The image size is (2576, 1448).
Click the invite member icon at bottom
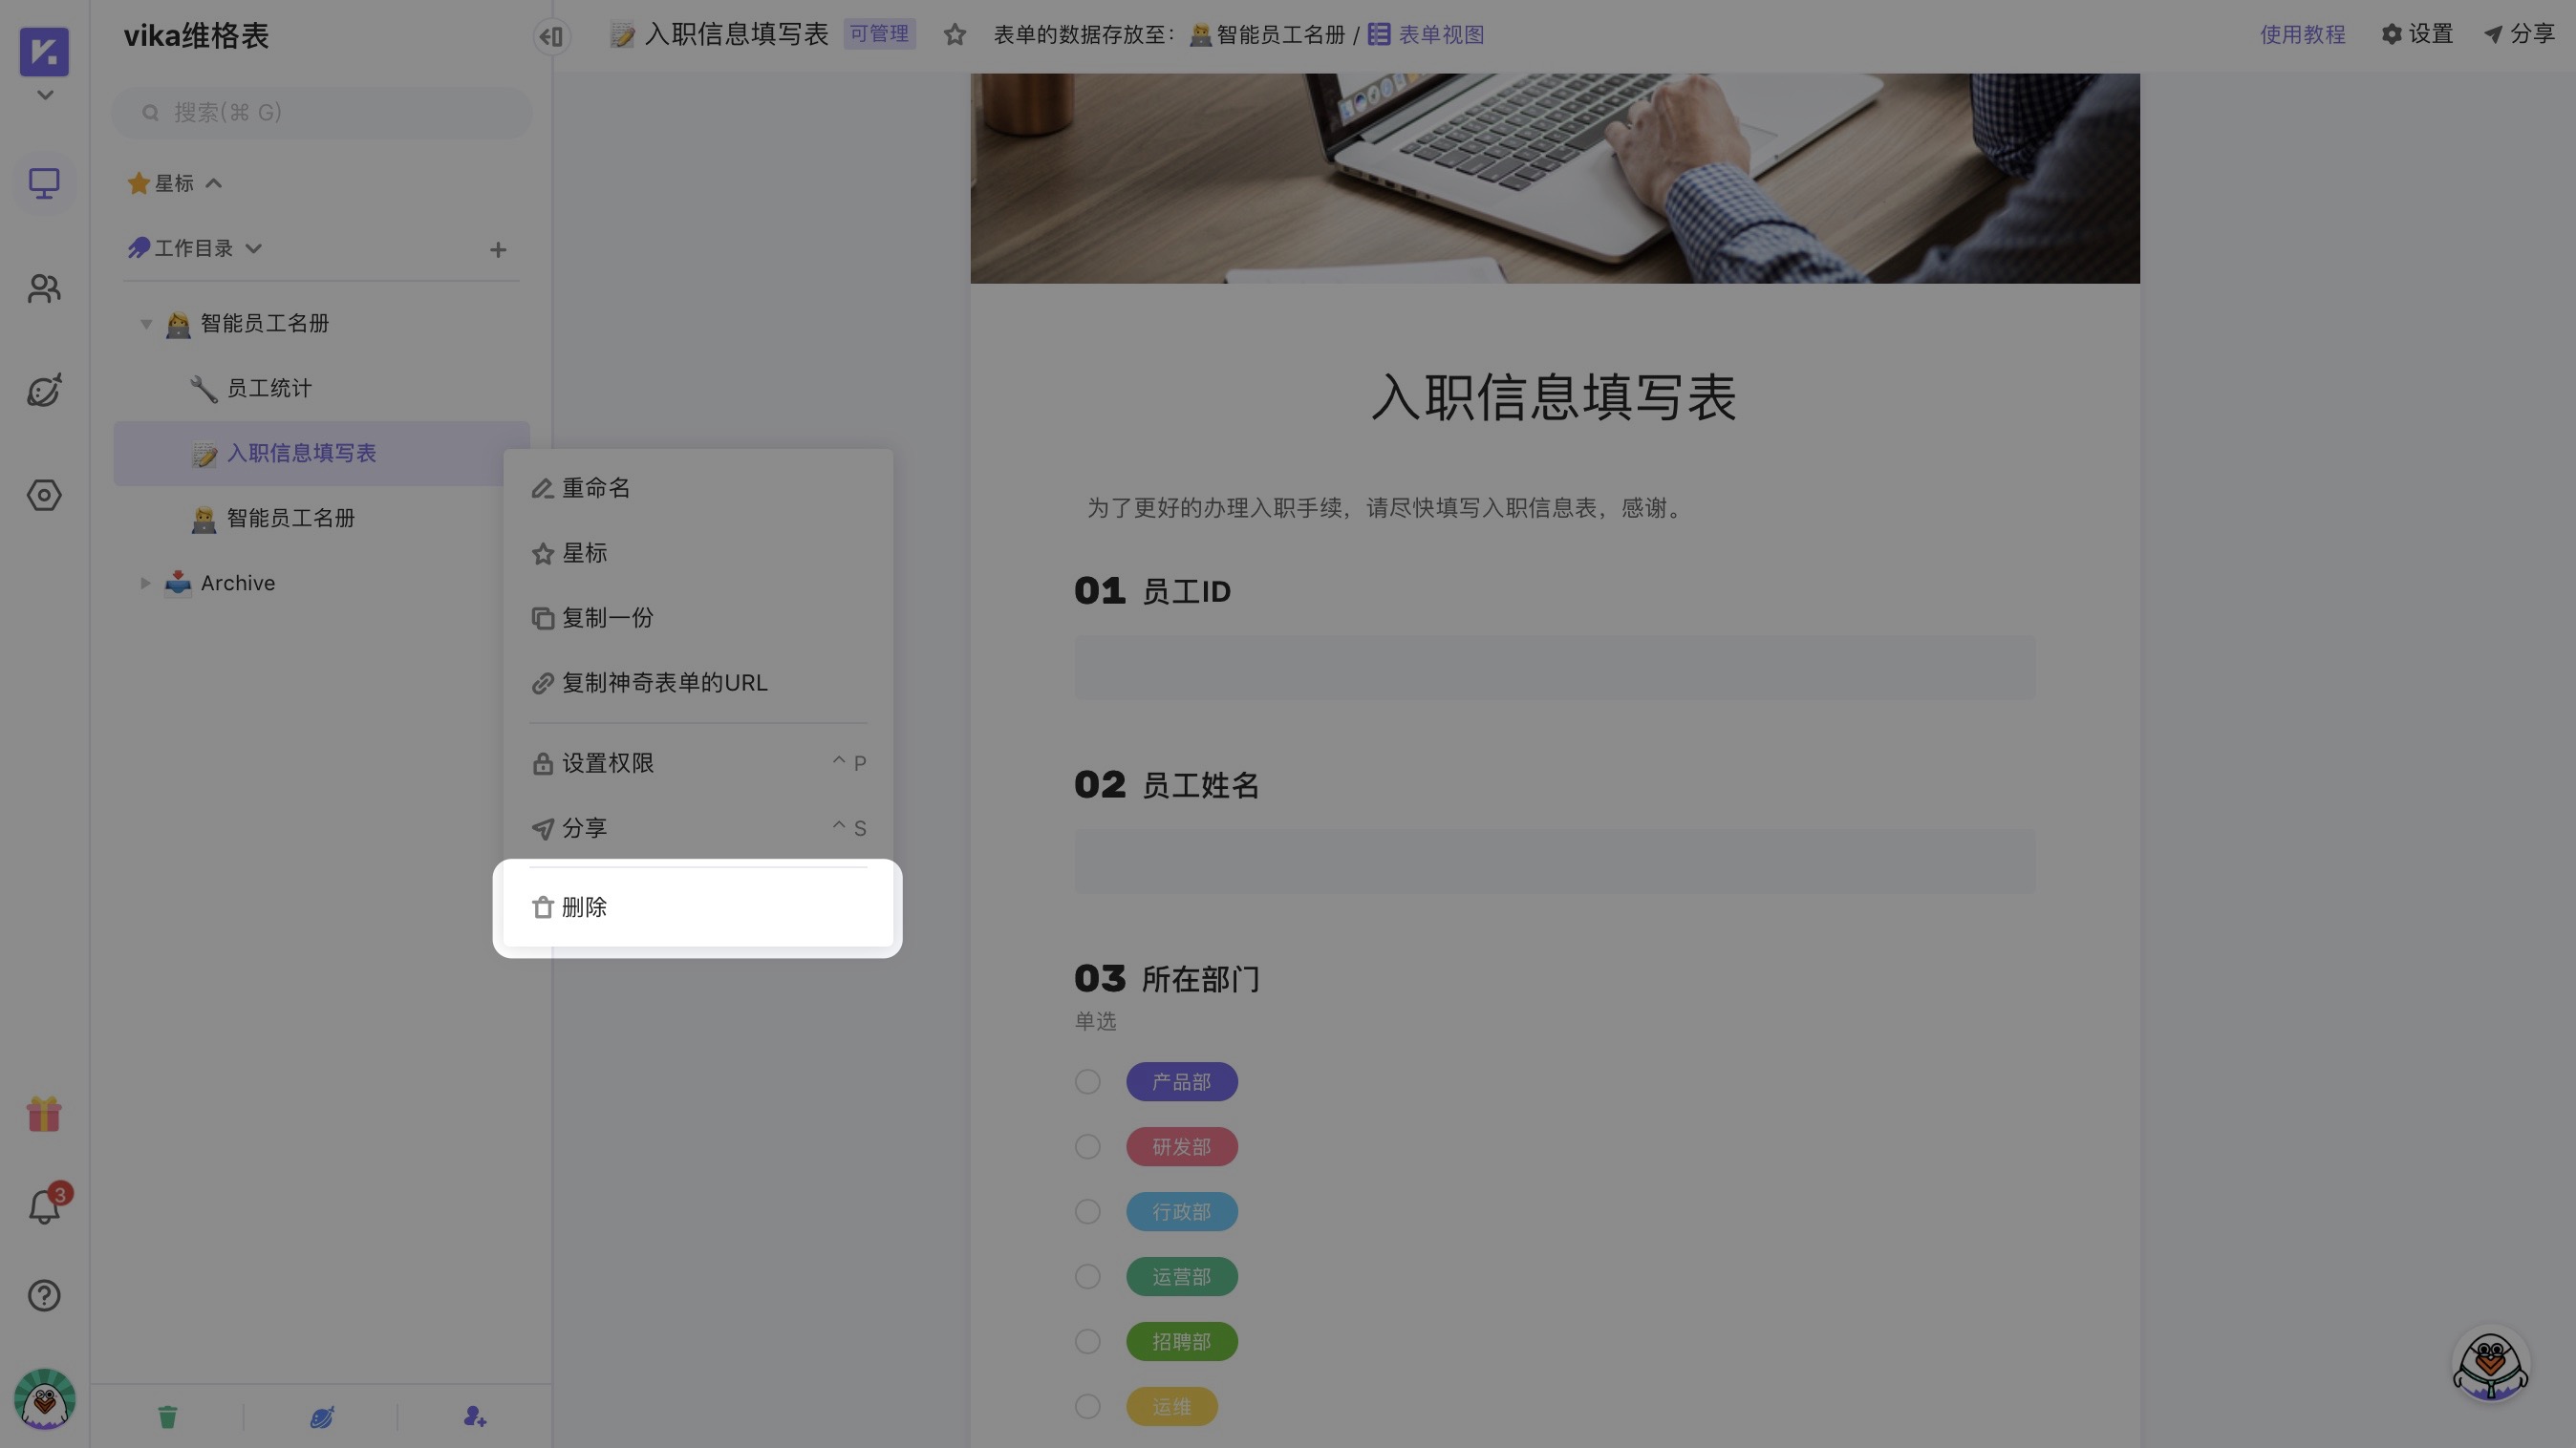[474, 1416]
